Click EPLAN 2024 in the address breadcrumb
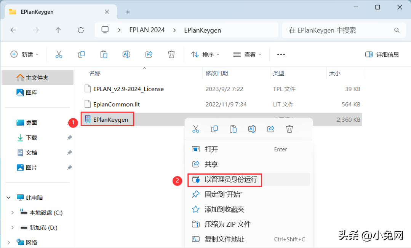The width and height of the screenshot is (411, 248). point(147,30)
